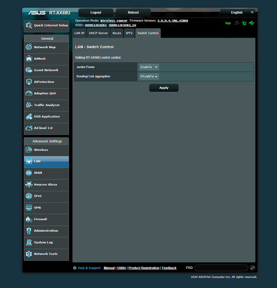This screenshot has height=288, width=277.
Task: Click the Network Tools icon
Action: coord(29,254)
